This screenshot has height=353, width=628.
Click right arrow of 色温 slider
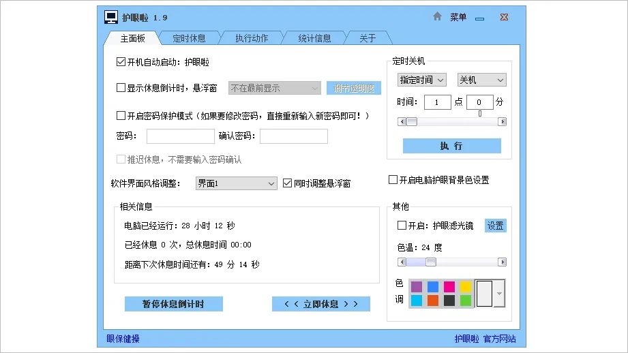point(502,262)
